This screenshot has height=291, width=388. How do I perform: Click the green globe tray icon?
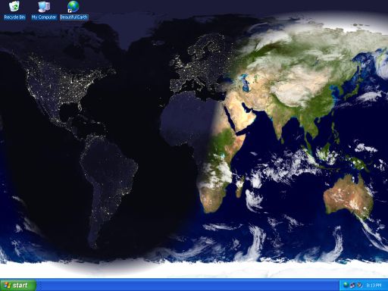346,285
